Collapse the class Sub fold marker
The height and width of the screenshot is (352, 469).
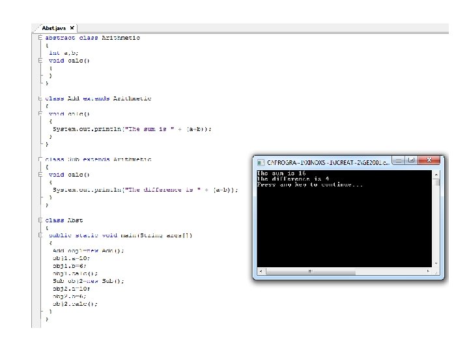pyautogui.click(x=40, y=159)
